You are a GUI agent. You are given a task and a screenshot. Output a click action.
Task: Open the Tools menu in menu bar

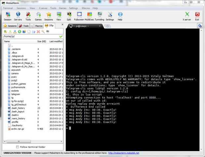(x=53, y=8)
